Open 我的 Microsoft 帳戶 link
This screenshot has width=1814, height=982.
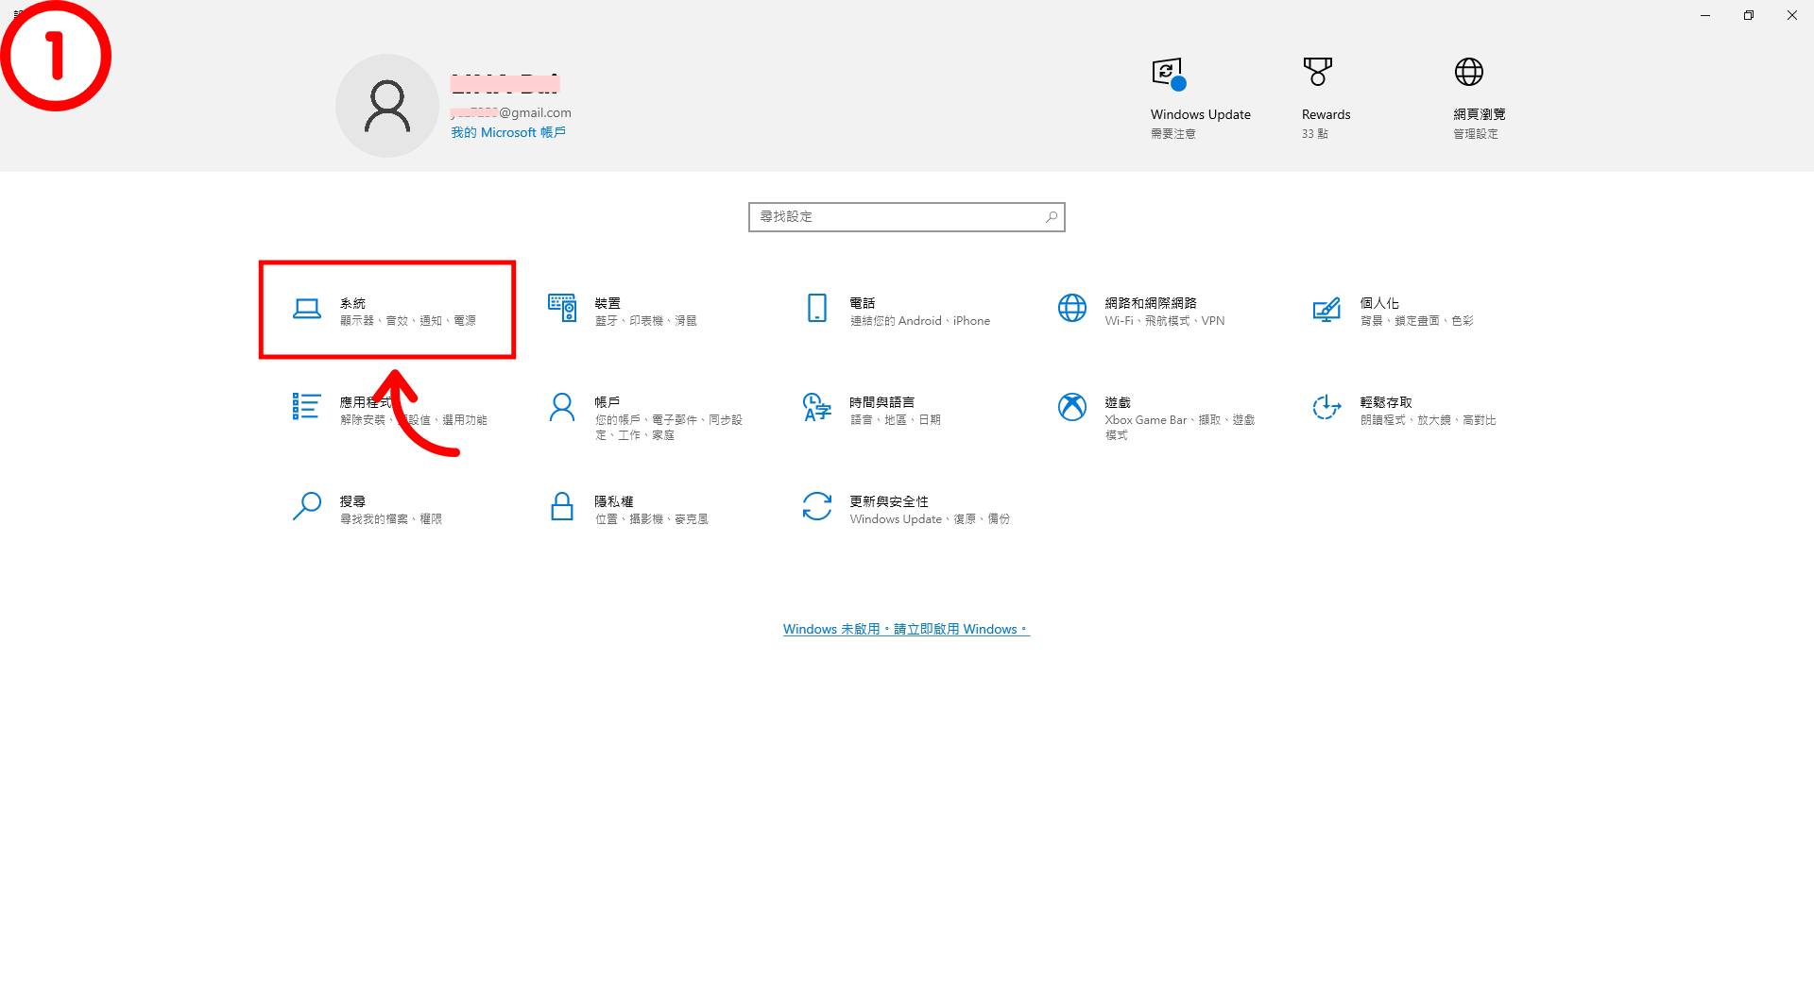(x=508, y=132)
